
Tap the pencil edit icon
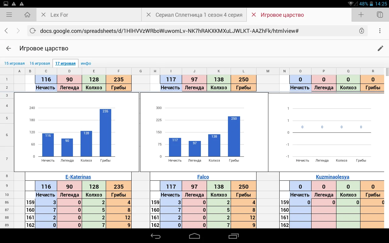[x=380, y=48]
